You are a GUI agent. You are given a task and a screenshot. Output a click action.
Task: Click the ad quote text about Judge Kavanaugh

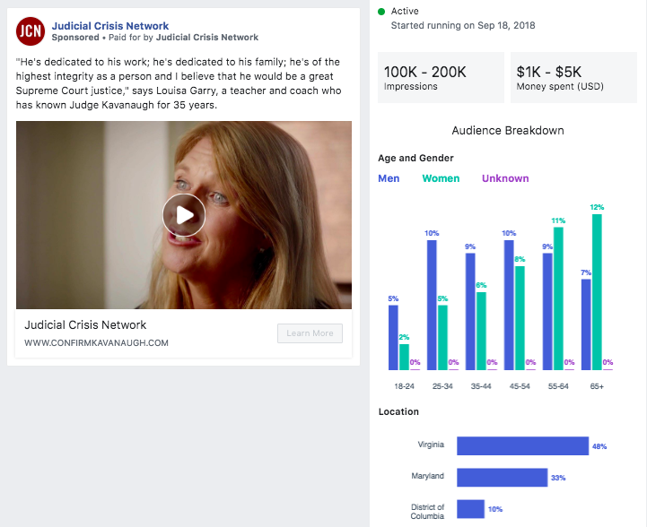tap(179, 83)
